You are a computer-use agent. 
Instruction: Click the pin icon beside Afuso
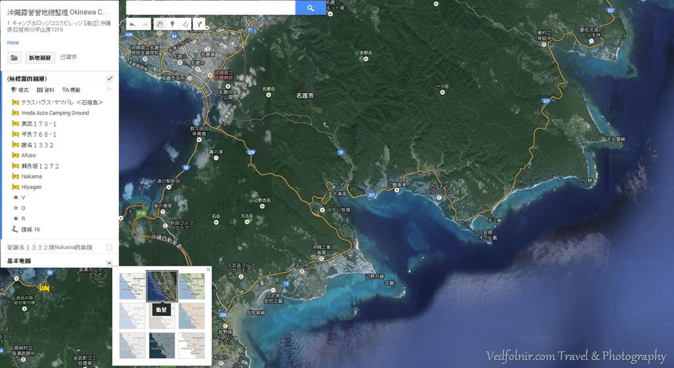click(16, 155)
